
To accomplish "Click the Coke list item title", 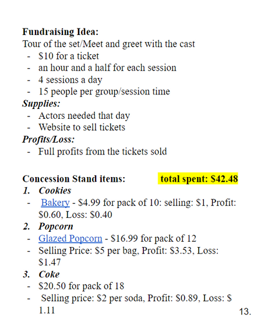I will pos(49,274).
